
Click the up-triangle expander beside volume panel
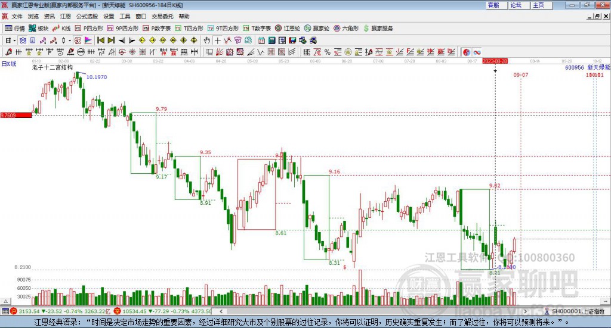click(5, 301)
